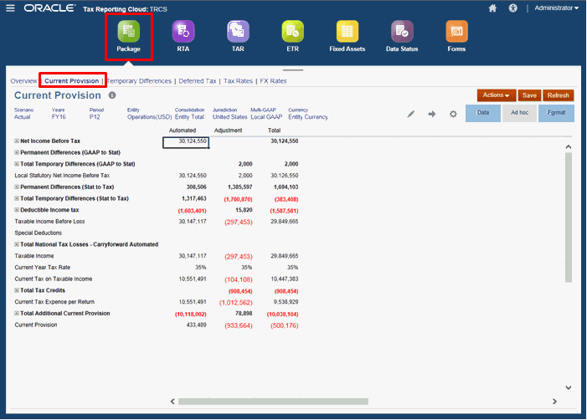Expand Net Income Before Tax row
Viewport: 587px width, 420px height.
17,141
